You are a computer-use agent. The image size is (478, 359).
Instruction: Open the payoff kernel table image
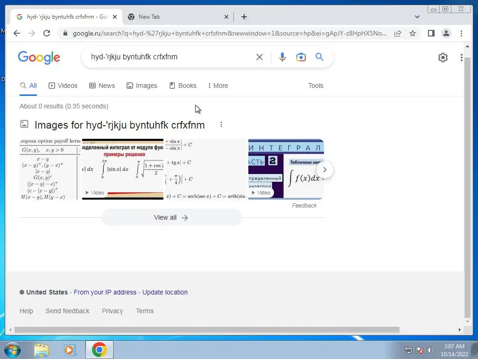click(x=50, y=169)
